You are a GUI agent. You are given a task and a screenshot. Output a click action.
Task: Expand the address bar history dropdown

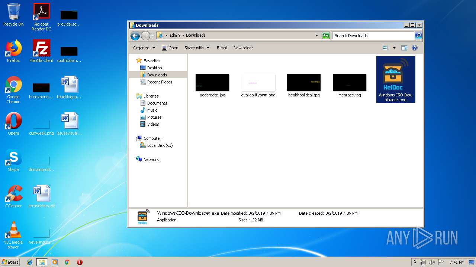point(316,36)
